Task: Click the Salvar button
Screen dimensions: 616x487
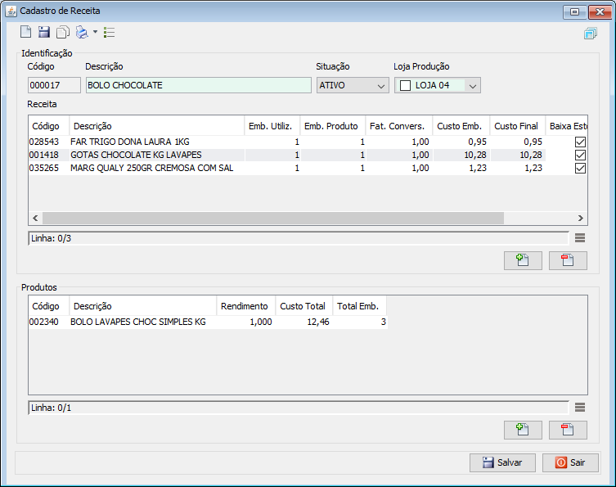Action: 502,462
